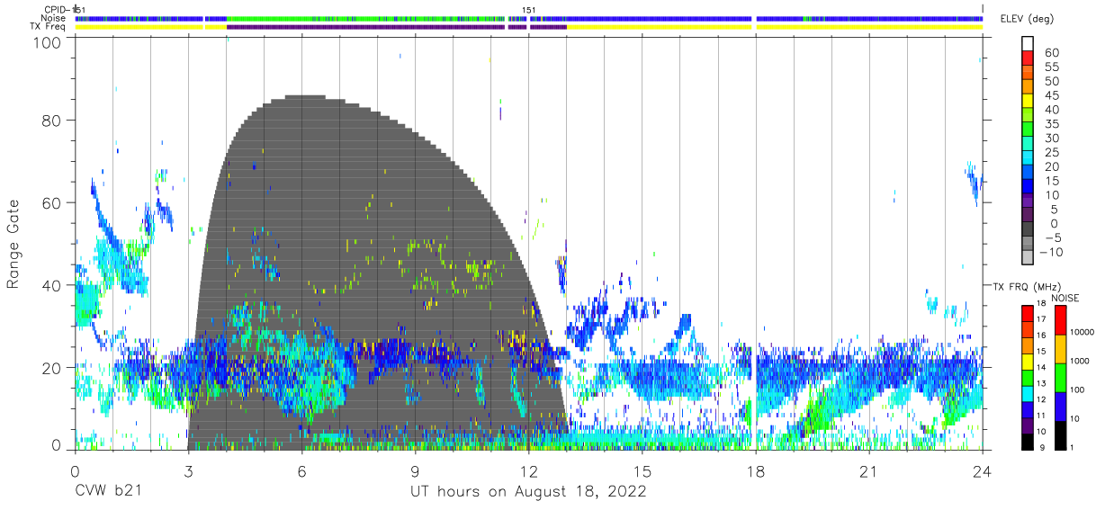Click the blue NOISE segment between 100 and 10
This screenshot has width=1105, height=510.
(1059, 406)
